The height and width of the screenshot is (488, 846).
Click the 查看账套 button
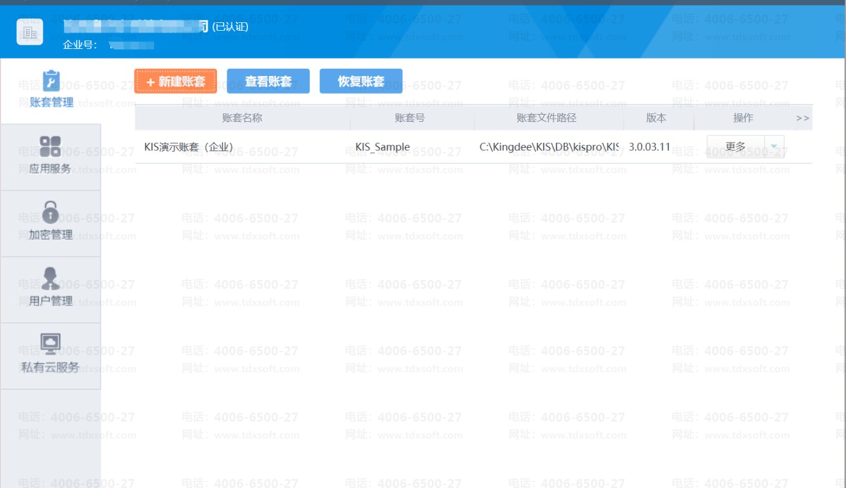click(x=268, y=81)
